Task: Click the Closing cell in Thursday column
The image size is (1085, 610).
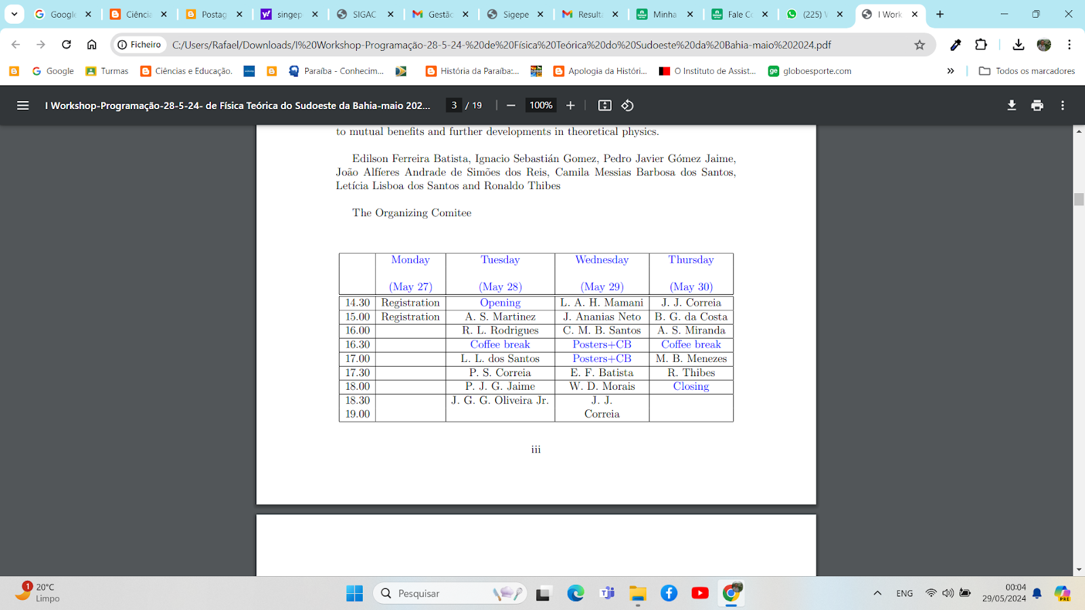Action: pyautogui.click(x=691, y=386)
